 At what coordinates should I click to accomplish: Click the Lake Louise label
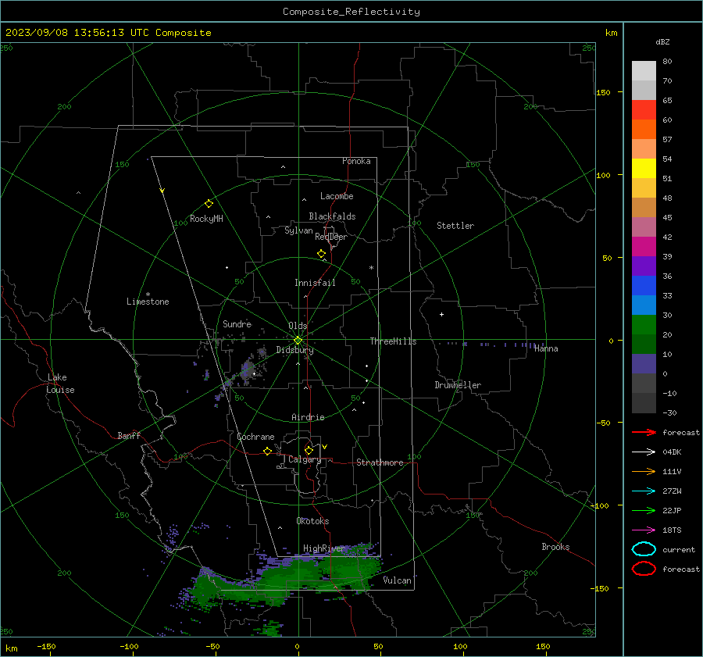60,384
